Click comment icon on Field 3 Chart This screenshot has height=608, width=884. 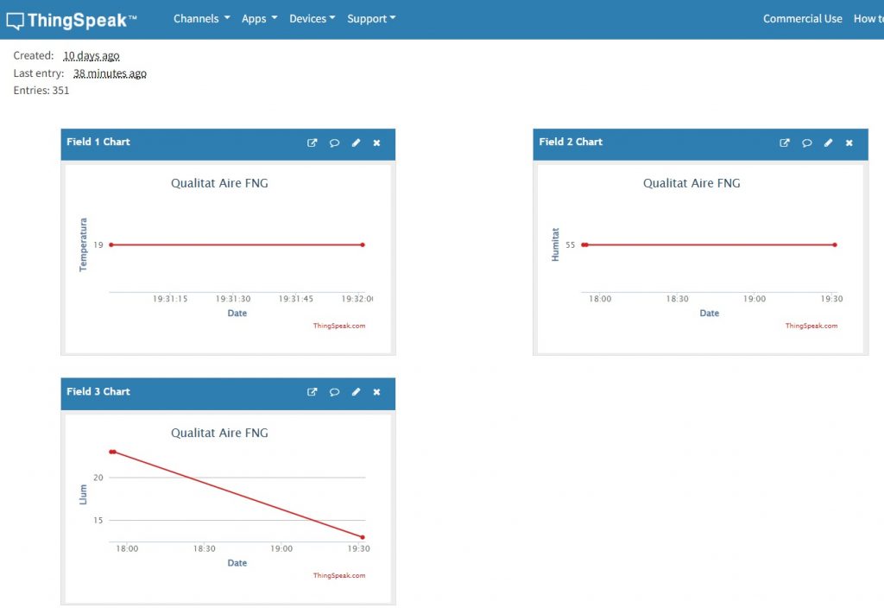point(334,392)
